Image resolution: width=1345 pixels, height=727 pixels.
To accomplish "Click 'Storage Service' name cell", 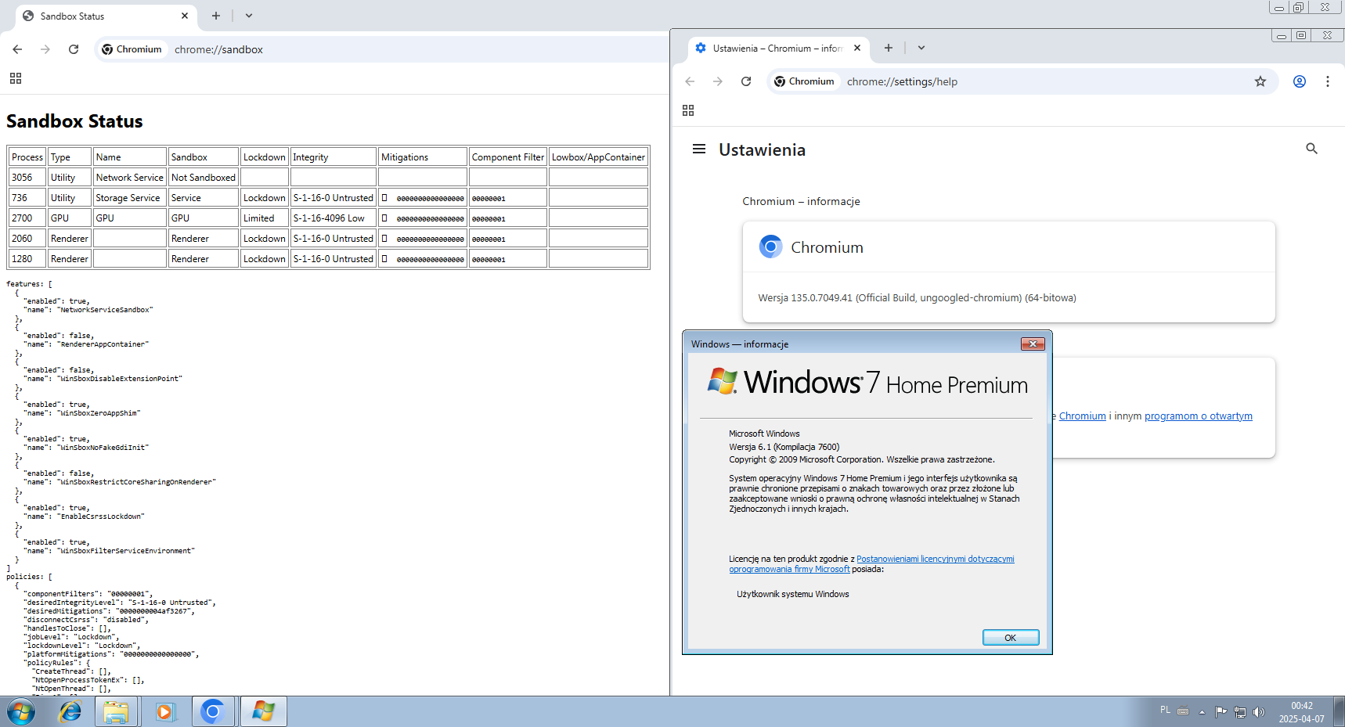I will 130,198.
